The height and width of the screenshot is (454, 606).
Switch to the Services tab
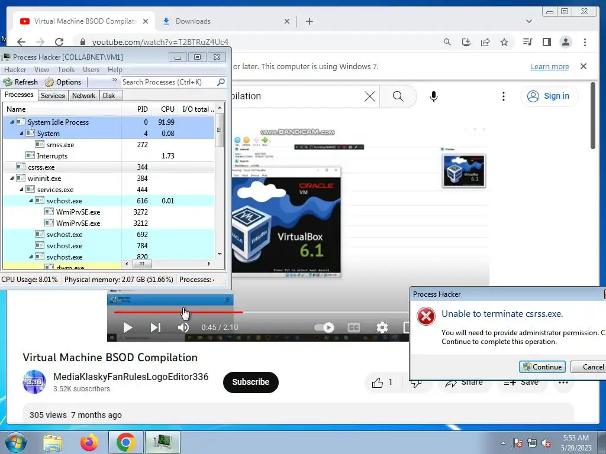[53, 96]
